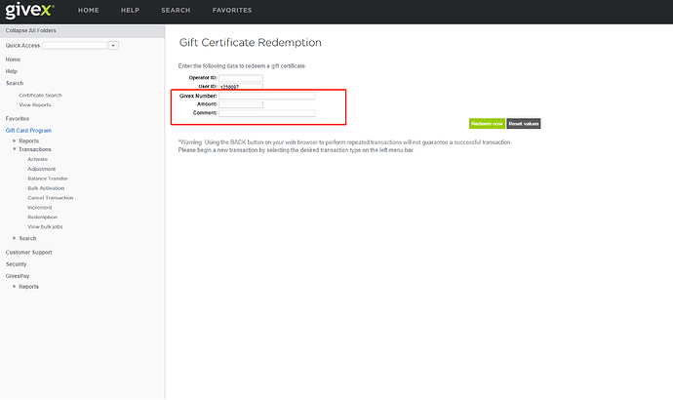Open View Reports in sidebar
The image size is (673, 400).
click(35, 104)
